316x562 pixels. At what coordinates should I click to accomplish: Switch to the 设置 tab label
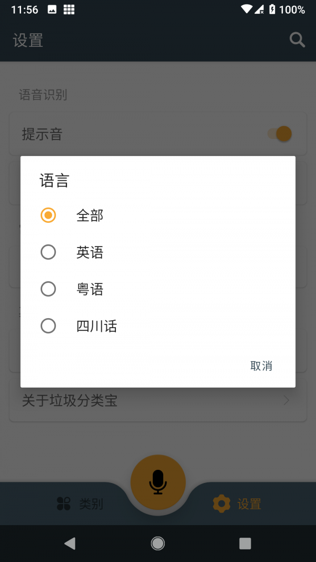tap(249, 504)
